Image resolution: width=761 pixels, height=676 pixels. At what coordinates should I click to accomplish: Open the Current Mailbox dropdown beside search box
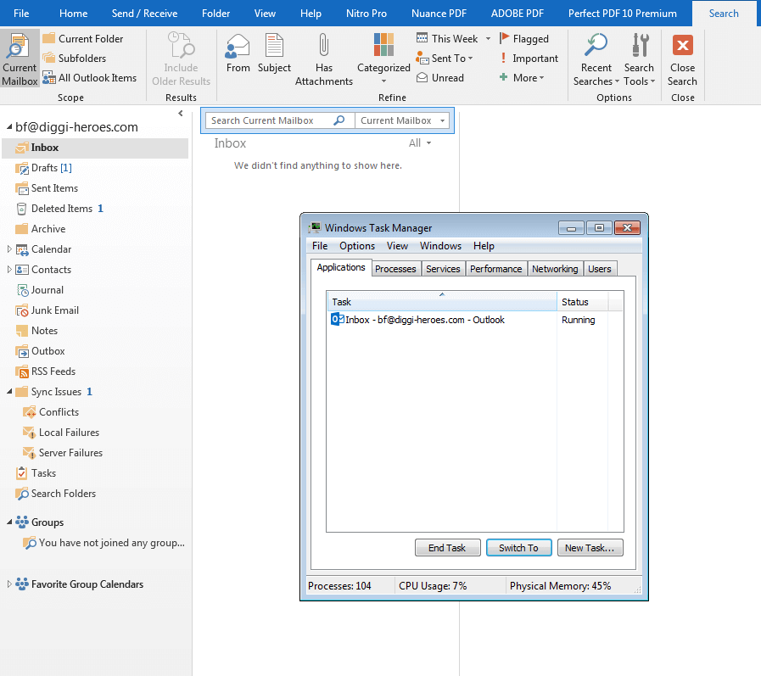click(x=442, y=120)
